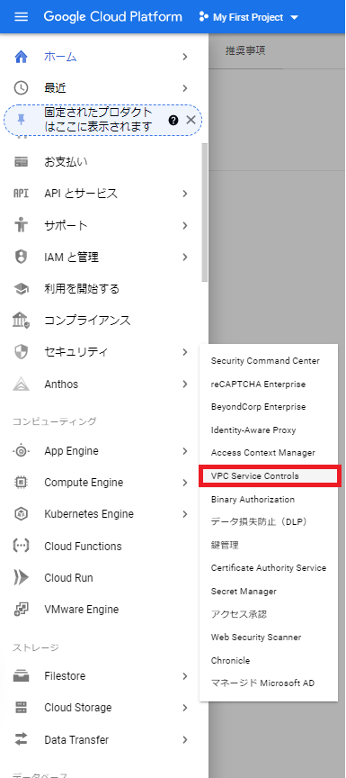Click the App Engine icon
This screenshot has width=346, height=778.
click(x=21, y=451)
